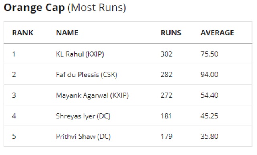Image resolution: width=257 pixels, height=155 pixels.
Task: Select the RUNS column header
Action: click(171, 33)
